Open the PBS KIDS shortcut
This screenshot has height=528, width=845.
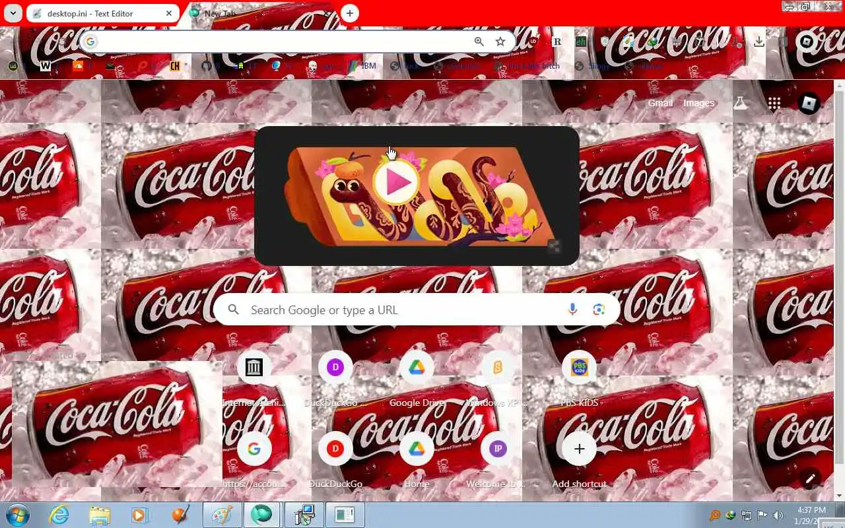[579, 379]
